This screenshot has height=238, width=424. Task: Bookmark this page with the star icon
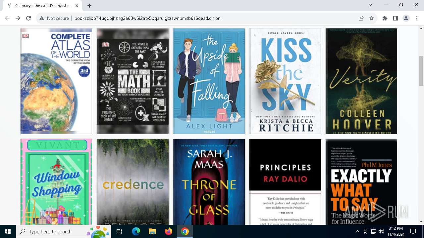click(x=372, y=18)
